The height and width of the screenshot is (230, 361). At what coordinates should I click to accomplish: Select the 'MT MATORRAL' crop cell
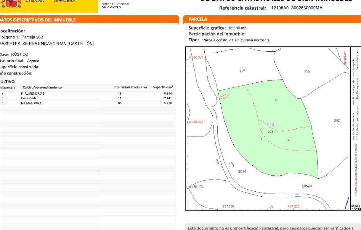[32, 103]
